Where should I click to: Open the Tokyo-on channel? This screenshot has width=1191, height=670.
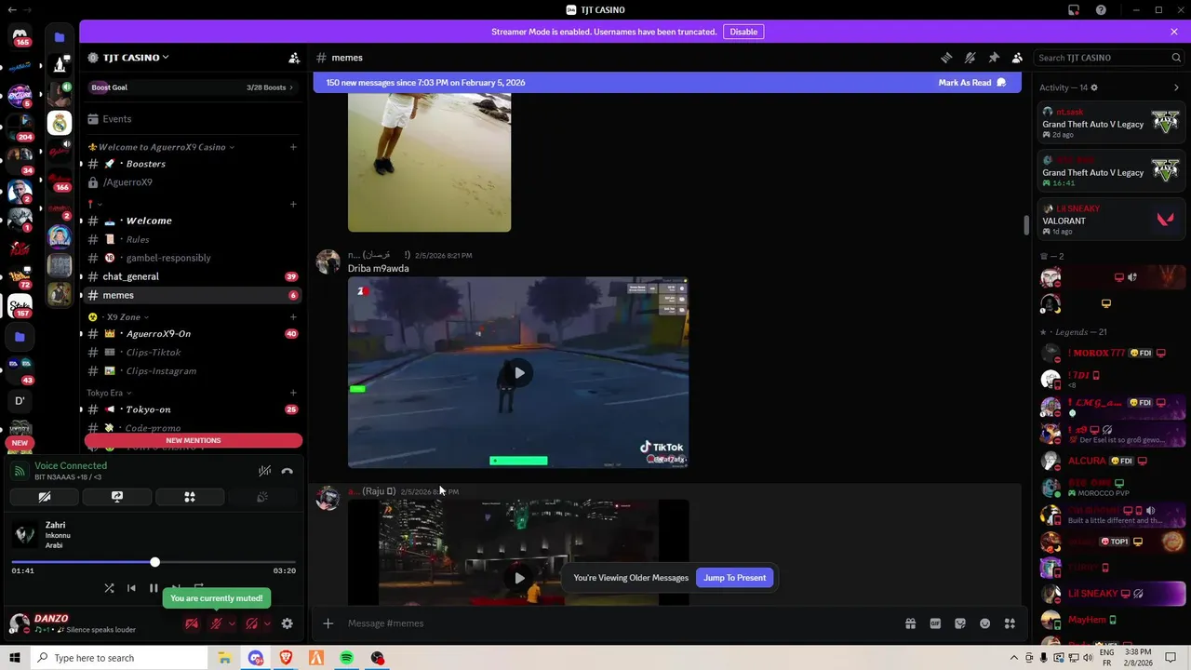click(194, 409)
